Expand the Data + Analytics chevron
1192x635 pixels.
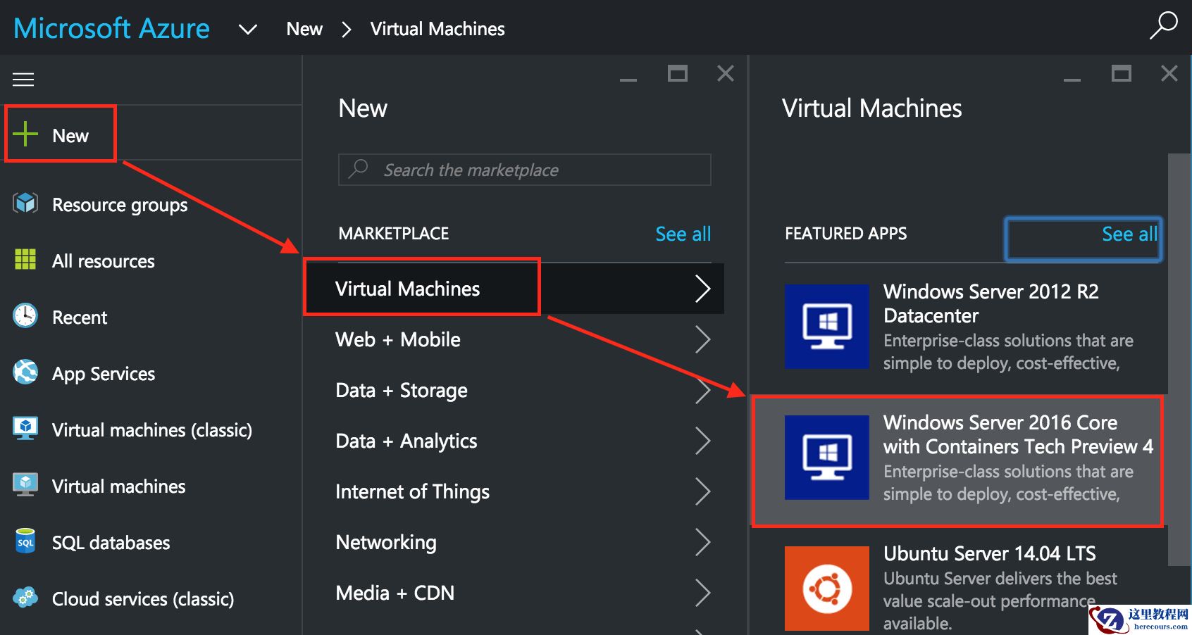point(702,441)
